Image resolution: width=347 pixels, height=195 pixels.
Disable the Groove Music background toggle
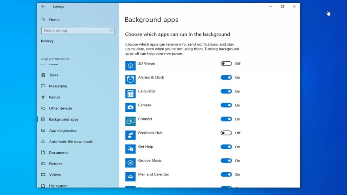(226, 161)
